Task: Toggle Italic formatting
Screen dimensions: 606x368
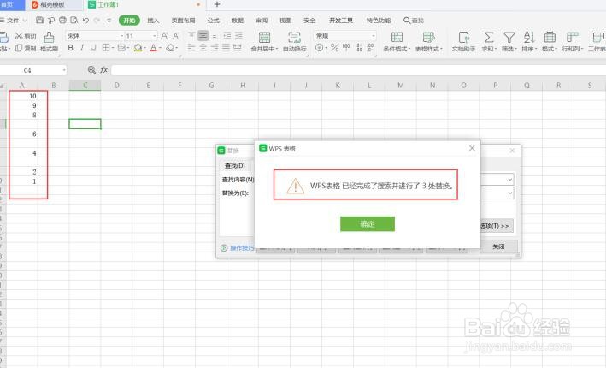Action: (x=82, y=48)
